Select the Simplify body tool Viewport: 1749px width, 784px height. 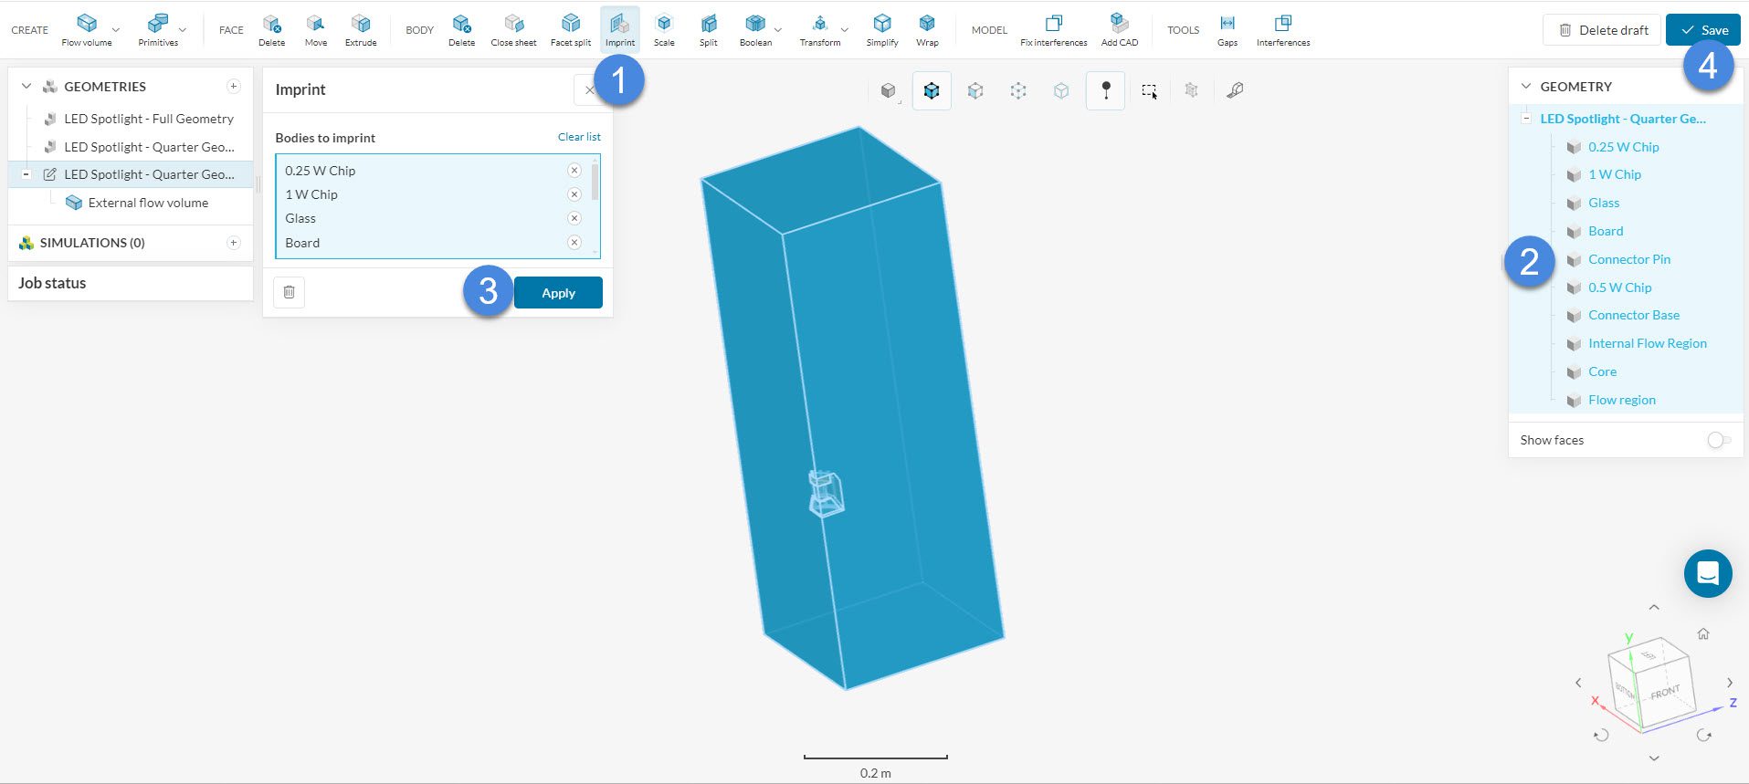click(881, 29)
